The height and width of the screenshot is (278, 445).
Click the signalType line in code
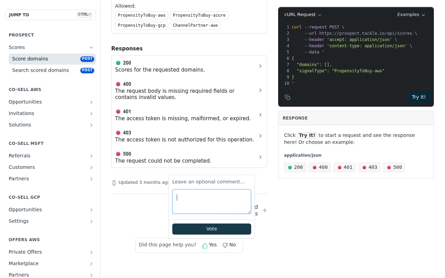[x=340, y=71]
